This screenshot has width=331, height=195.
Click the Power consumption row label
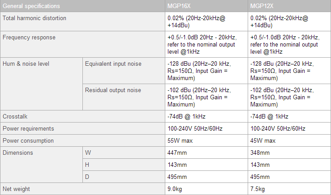click(82, 140)
